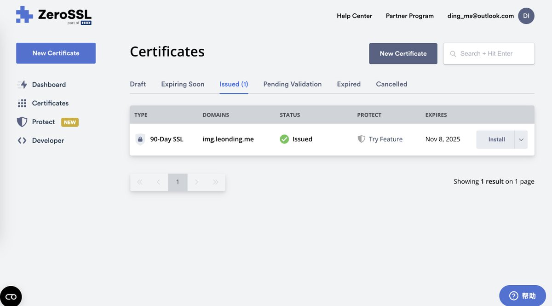Open the Cancelled tab
Viewport: 552px width, 306px height.
pyautogui.click(x=391, y=84)
